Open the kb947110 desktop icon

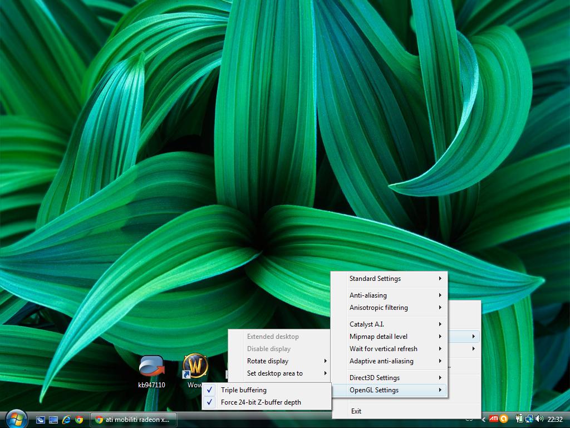click(151, 367)
